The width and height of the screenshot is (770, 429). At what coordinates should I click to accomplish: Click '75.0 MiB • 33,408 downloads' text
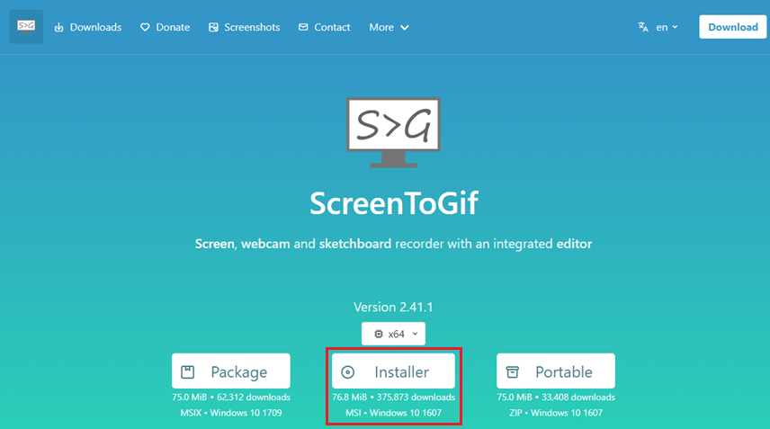click(x=556, y=398)
